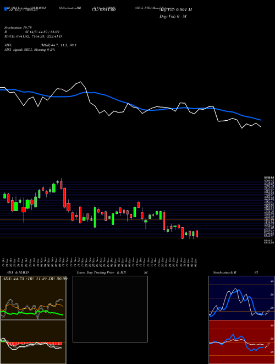The width and height of the screenshot is (275, 364).
Task: Click the 'ADX & MACD' panel heading
Action: [x=18, y=272]
